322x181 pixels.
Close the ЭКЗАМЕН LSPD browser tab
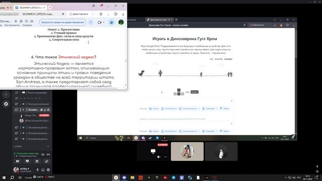pyautogui.click(x=44, y=8)
